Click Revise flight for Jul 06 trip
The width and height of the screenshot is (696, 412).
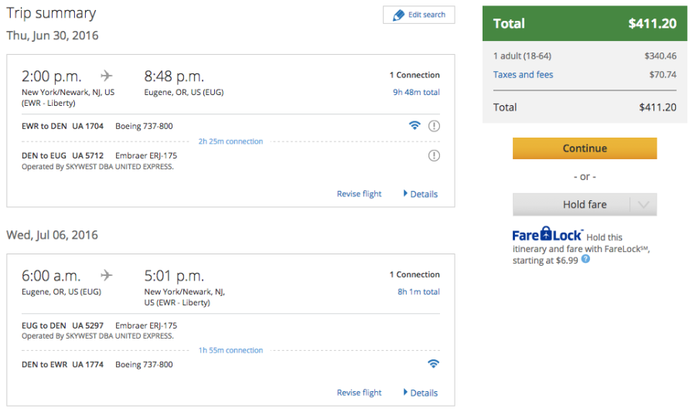[359, 393]
